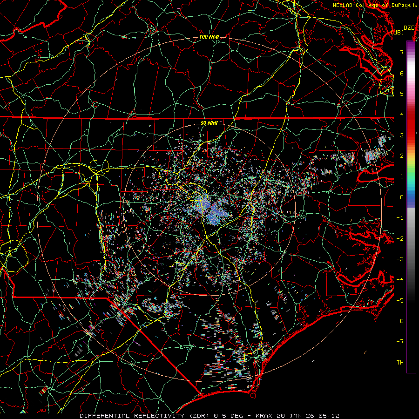Click the 7 dB value on the color scale
This screenshot has width=419, height=419.
pos(402,52)
